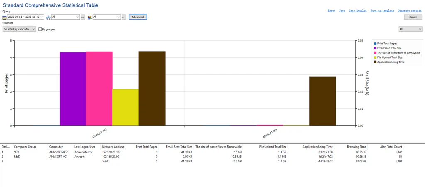Click yellow File Upload bar for ANVSOFT-002
This screenshot has width=425, height=187.
[125, 108]
